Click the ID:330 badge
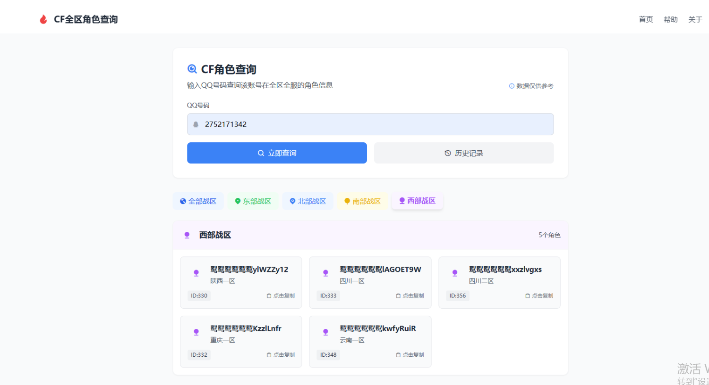The height and width of the screenshot is (385, 709). pyautogui.click(x=199, y=296)
